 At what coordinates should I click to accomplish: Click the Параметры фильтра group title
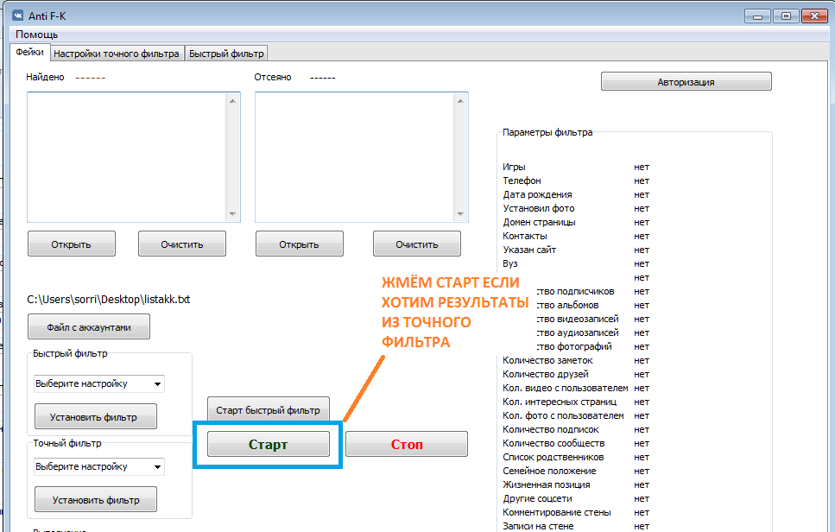coord(547,133)
